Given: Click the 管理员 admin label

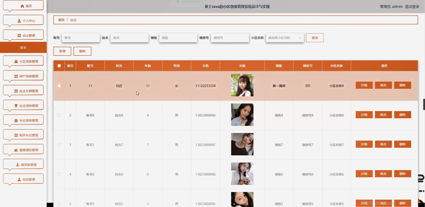Looking at the screenshot, I should tap(391, 7).
